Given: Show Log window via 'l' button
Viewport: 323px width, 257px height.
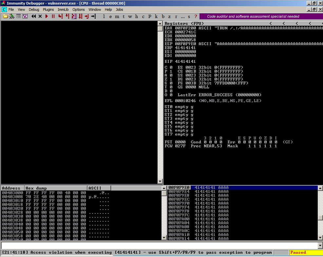Looking at the screenshot, I should pos(104,16).
